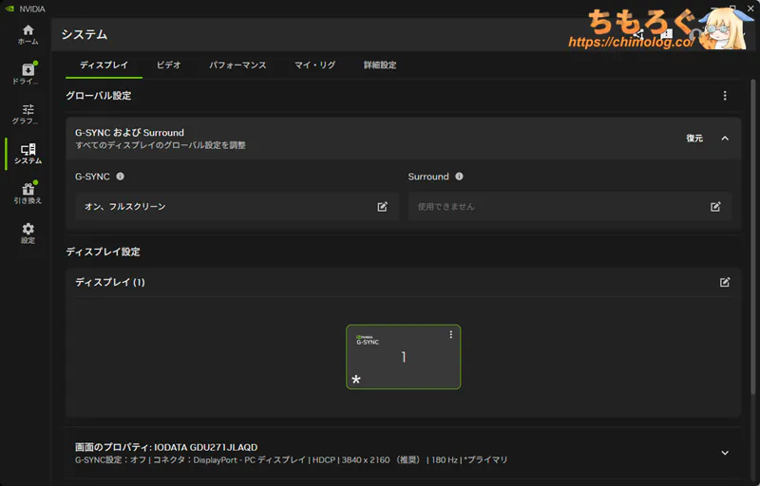
Task: Collapse the G-SYNC および Surround section
Action: [725, 139]
